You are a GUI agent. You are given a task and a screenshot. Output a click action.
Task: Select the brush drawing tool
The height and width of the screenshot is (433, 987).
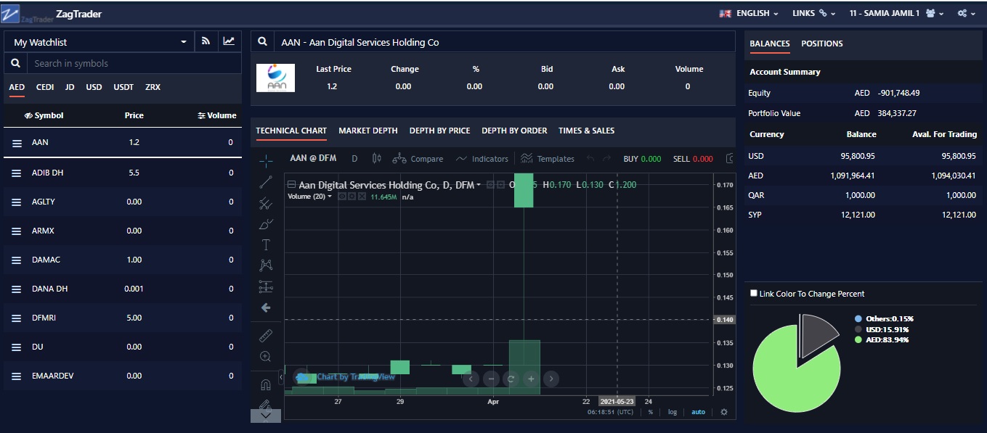(266, 224)
